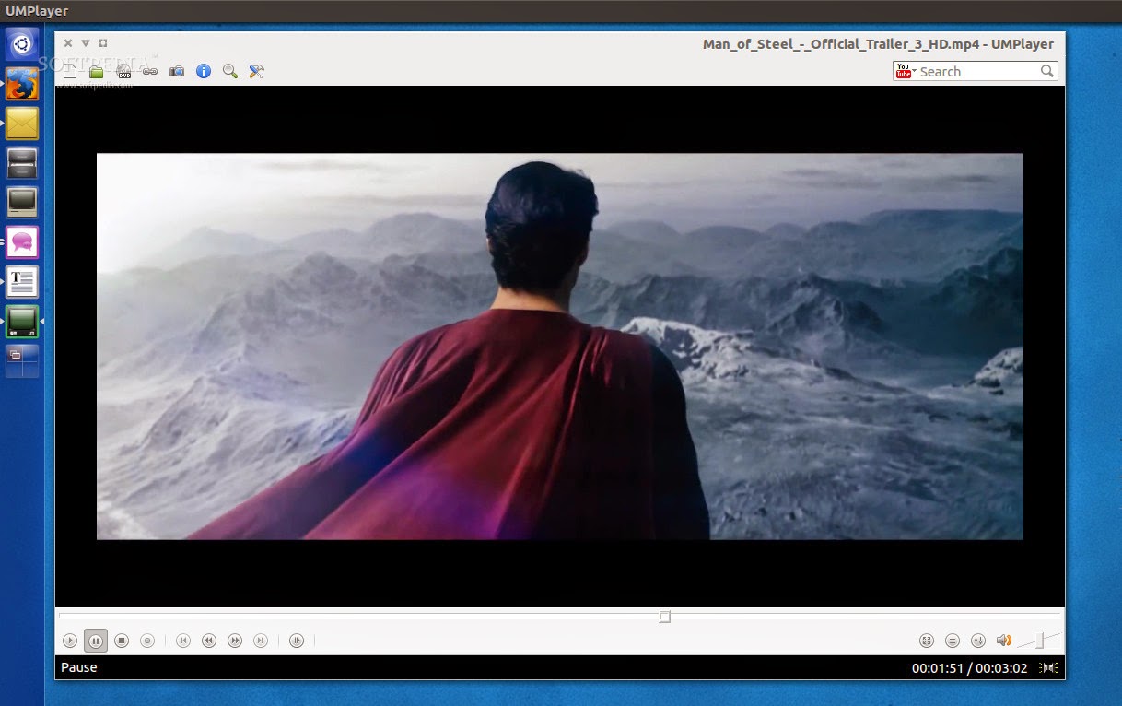Screen dimensions: 1122x706
Task: Open preferences with the hammer and screwdriver icon
Action: 257,71
